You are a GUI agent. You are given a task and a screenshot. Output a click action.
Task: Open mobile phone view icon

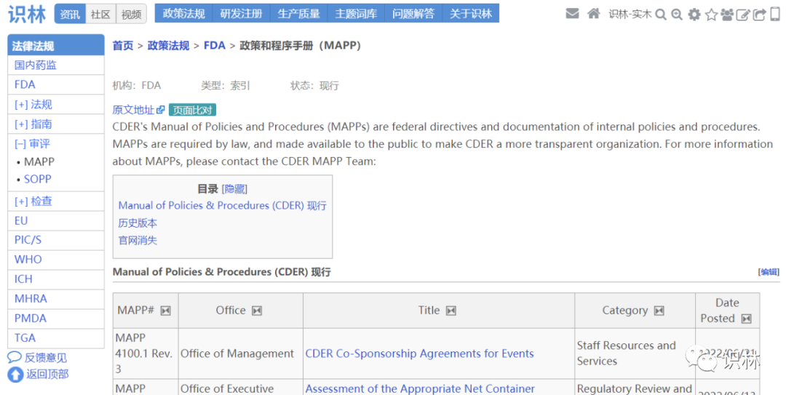point(775,15)
